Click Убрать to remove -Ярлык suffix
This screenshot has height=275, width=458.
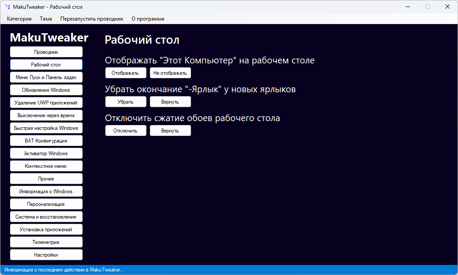(125, 102)
